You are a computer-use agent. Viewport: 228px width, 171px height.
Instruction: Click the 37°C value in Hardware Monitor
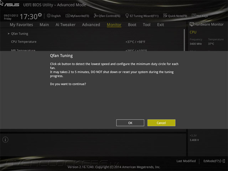[x=211, y=44]
